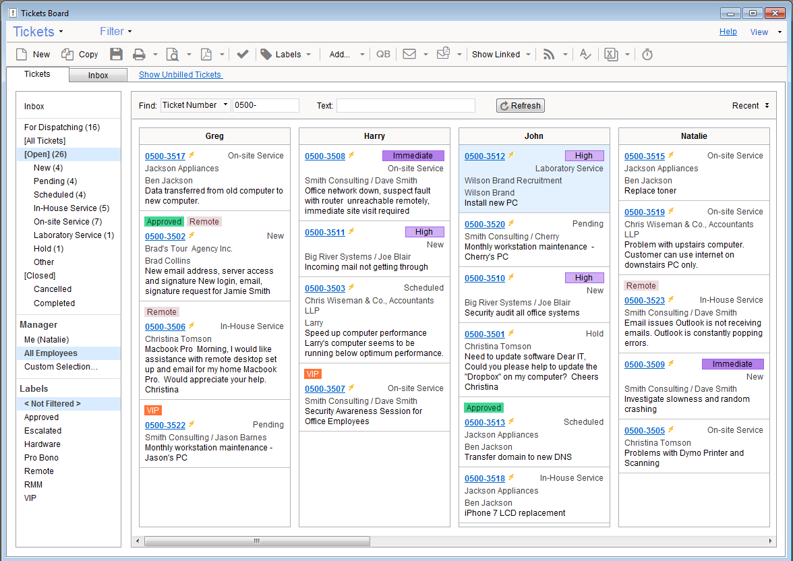
Task: Click the Text search input field
Action: click(x=405, y=106)
